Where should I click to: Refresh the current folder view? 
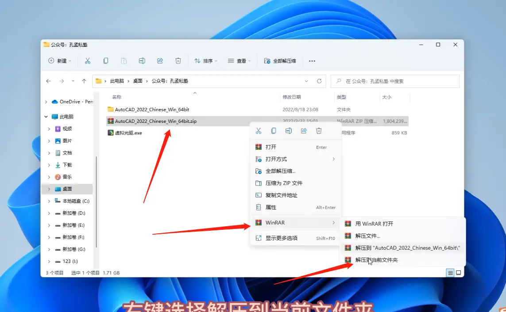319,81
